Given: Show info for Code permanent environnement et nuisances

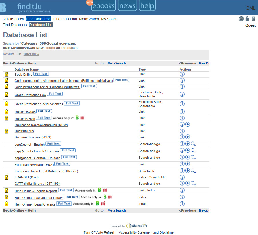Looking at the screenshot, I should coord(182,80).
